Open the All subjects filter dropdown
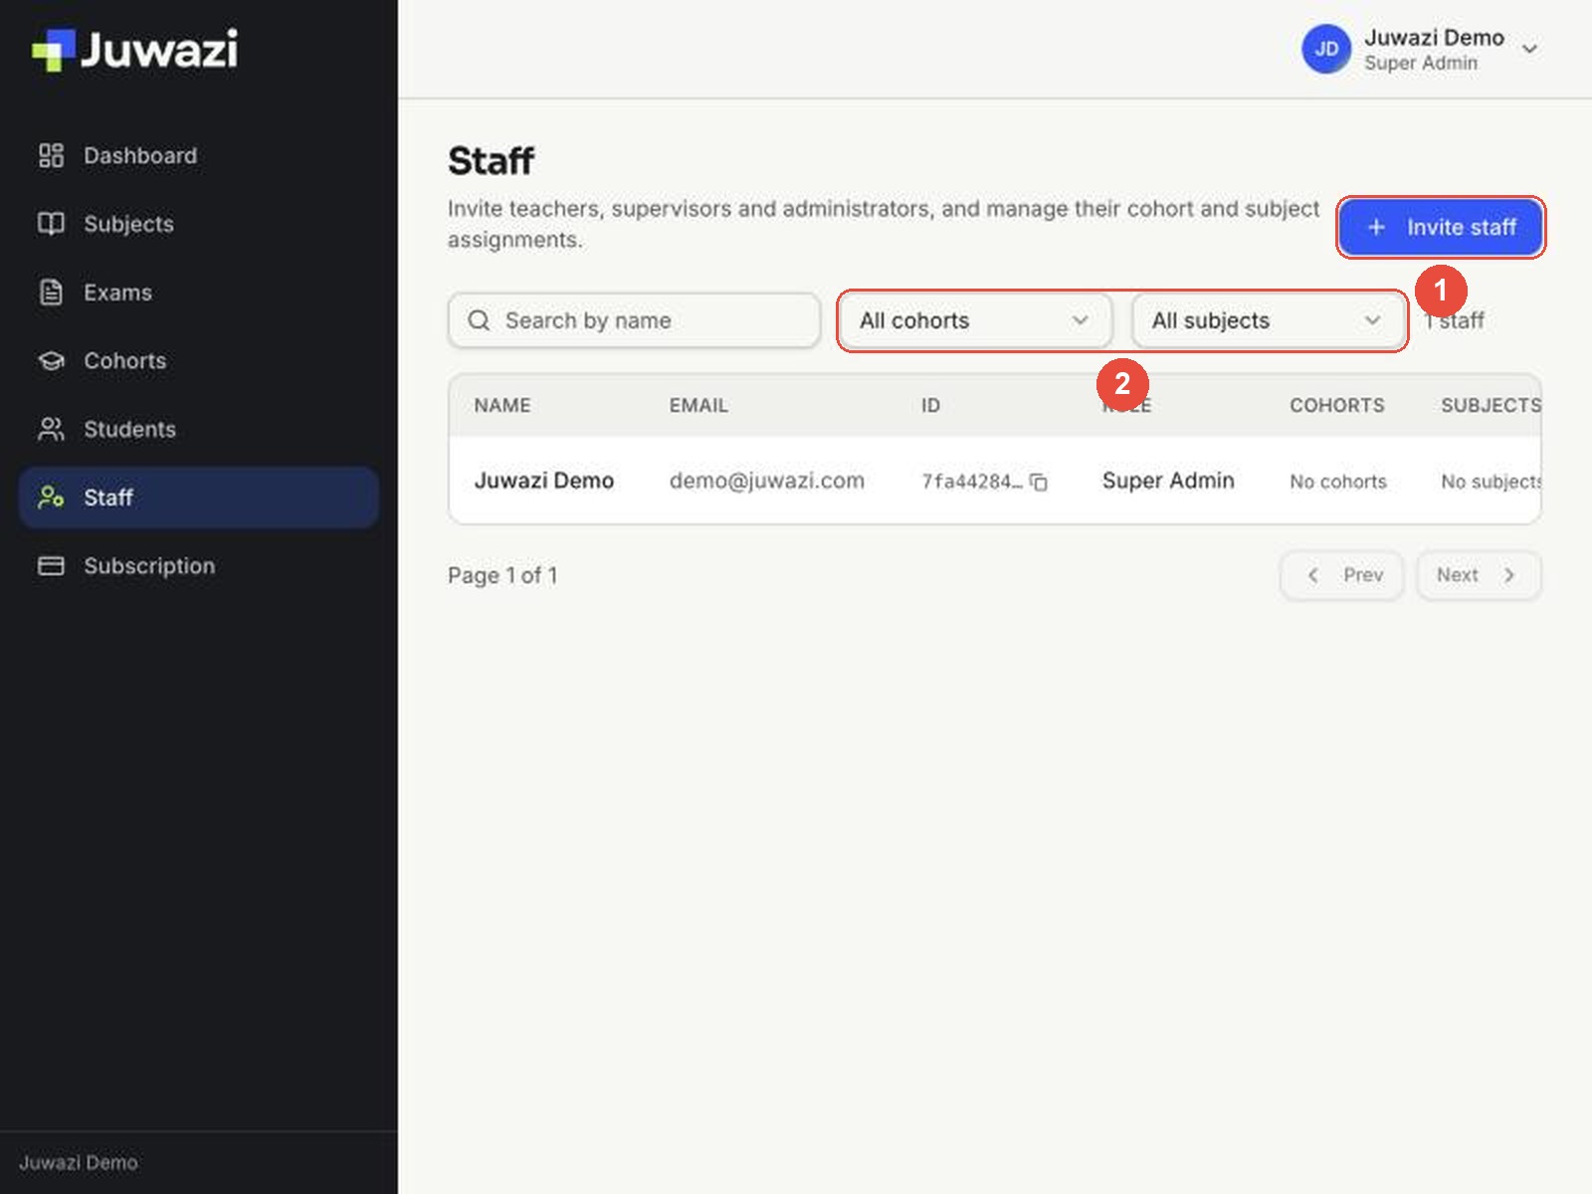The height and width of the screenshot is (1194, 1592). [1267, 320]
